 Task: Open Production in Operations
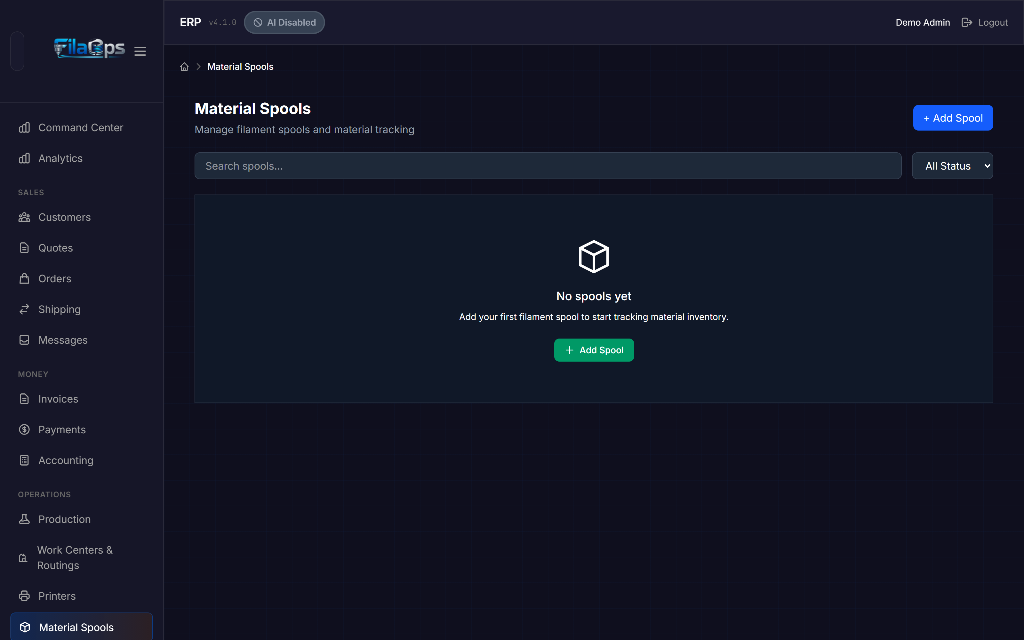pos(81,519)
